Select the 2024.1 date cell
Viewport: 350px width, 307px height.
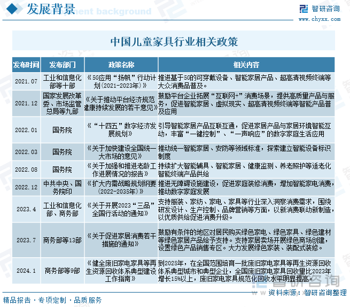point(26,271)
